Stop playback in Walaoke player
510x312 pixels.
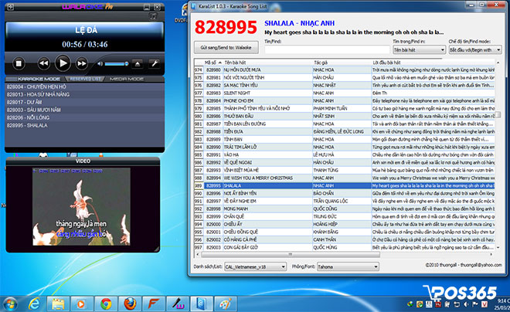point(19,63)
